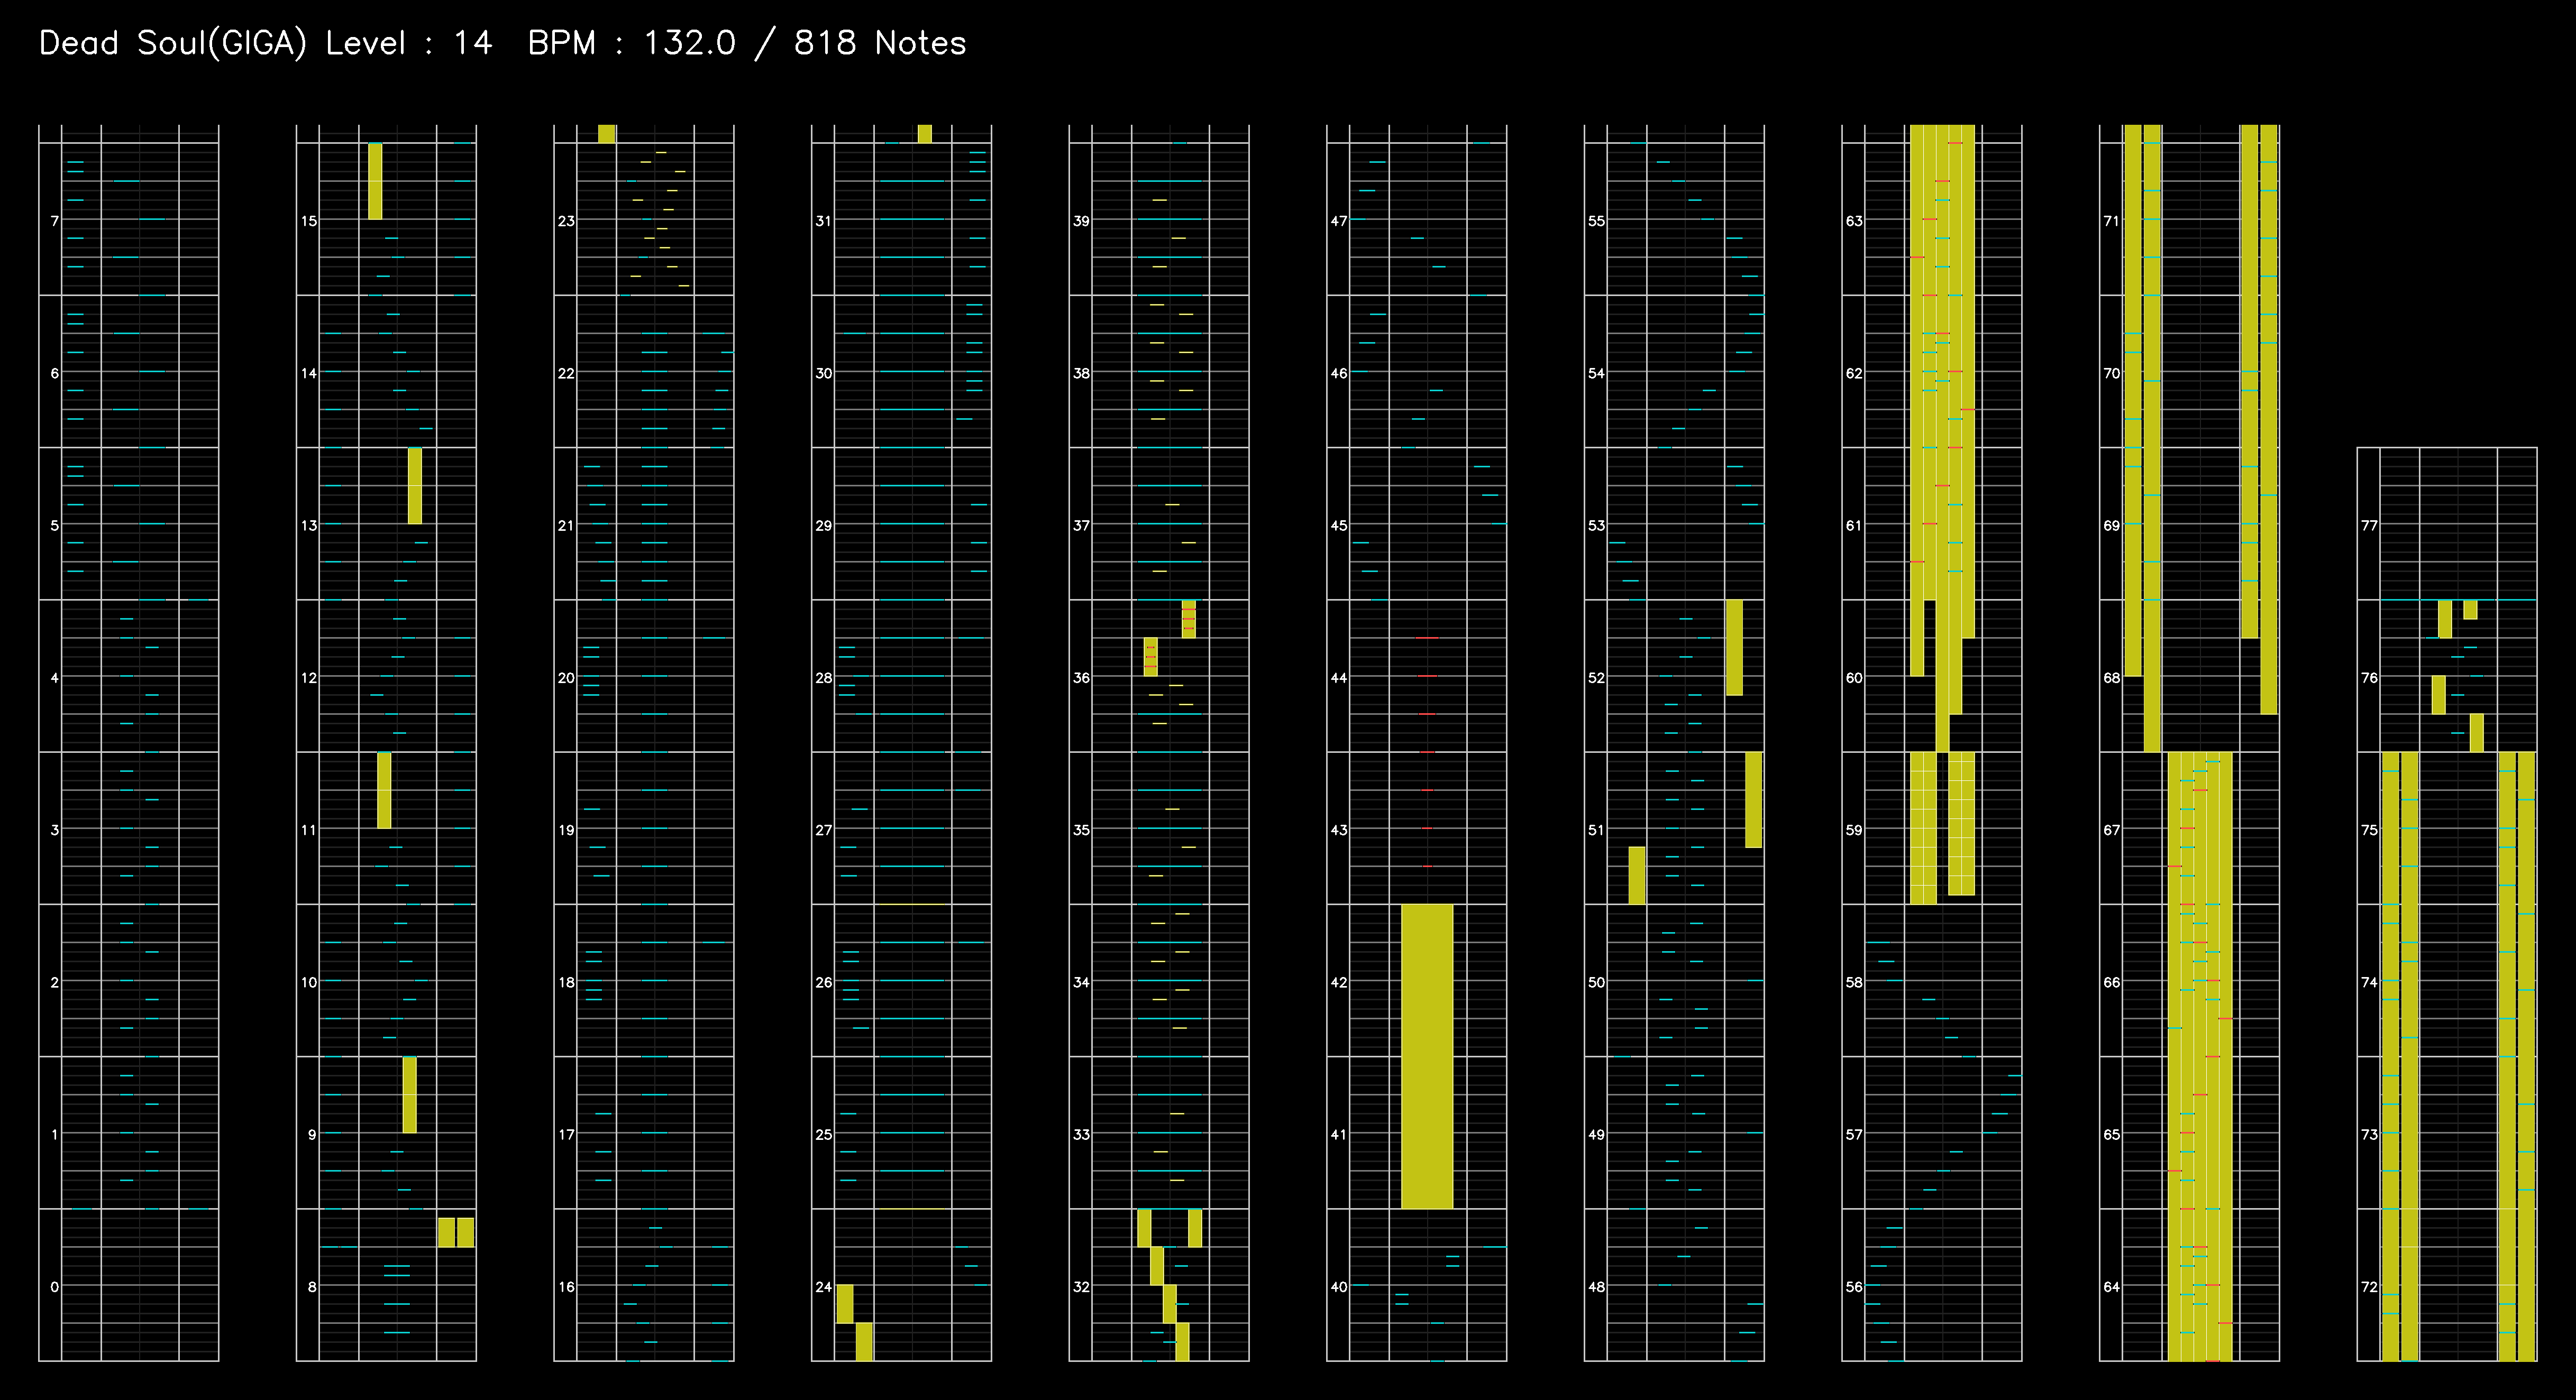Select measure number 68 label
The width and height of the screenshot is (2576, 1400).
tap(2111, 677)
